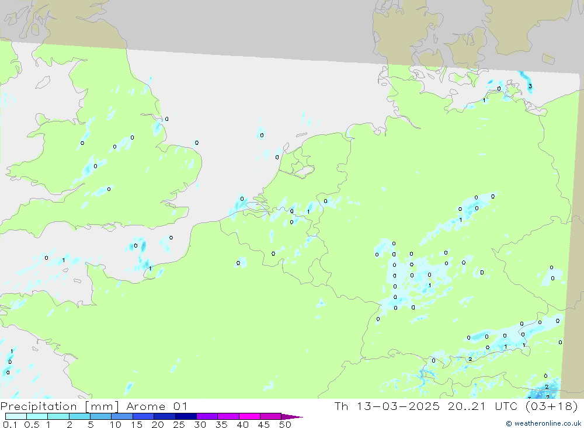Click the legend label '30'
Viewport: 584px width, 428px height.
(x=200, y=424)
